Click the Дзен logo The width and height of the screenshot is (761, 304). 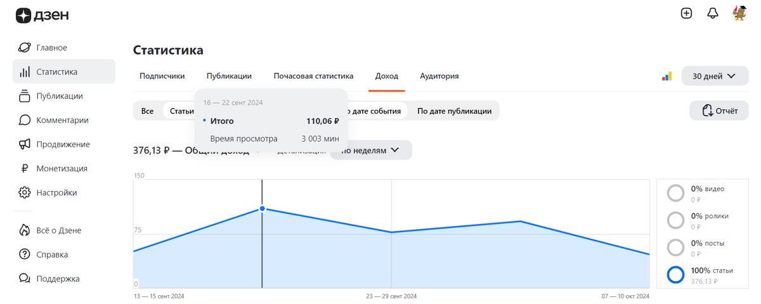(42, 15)
